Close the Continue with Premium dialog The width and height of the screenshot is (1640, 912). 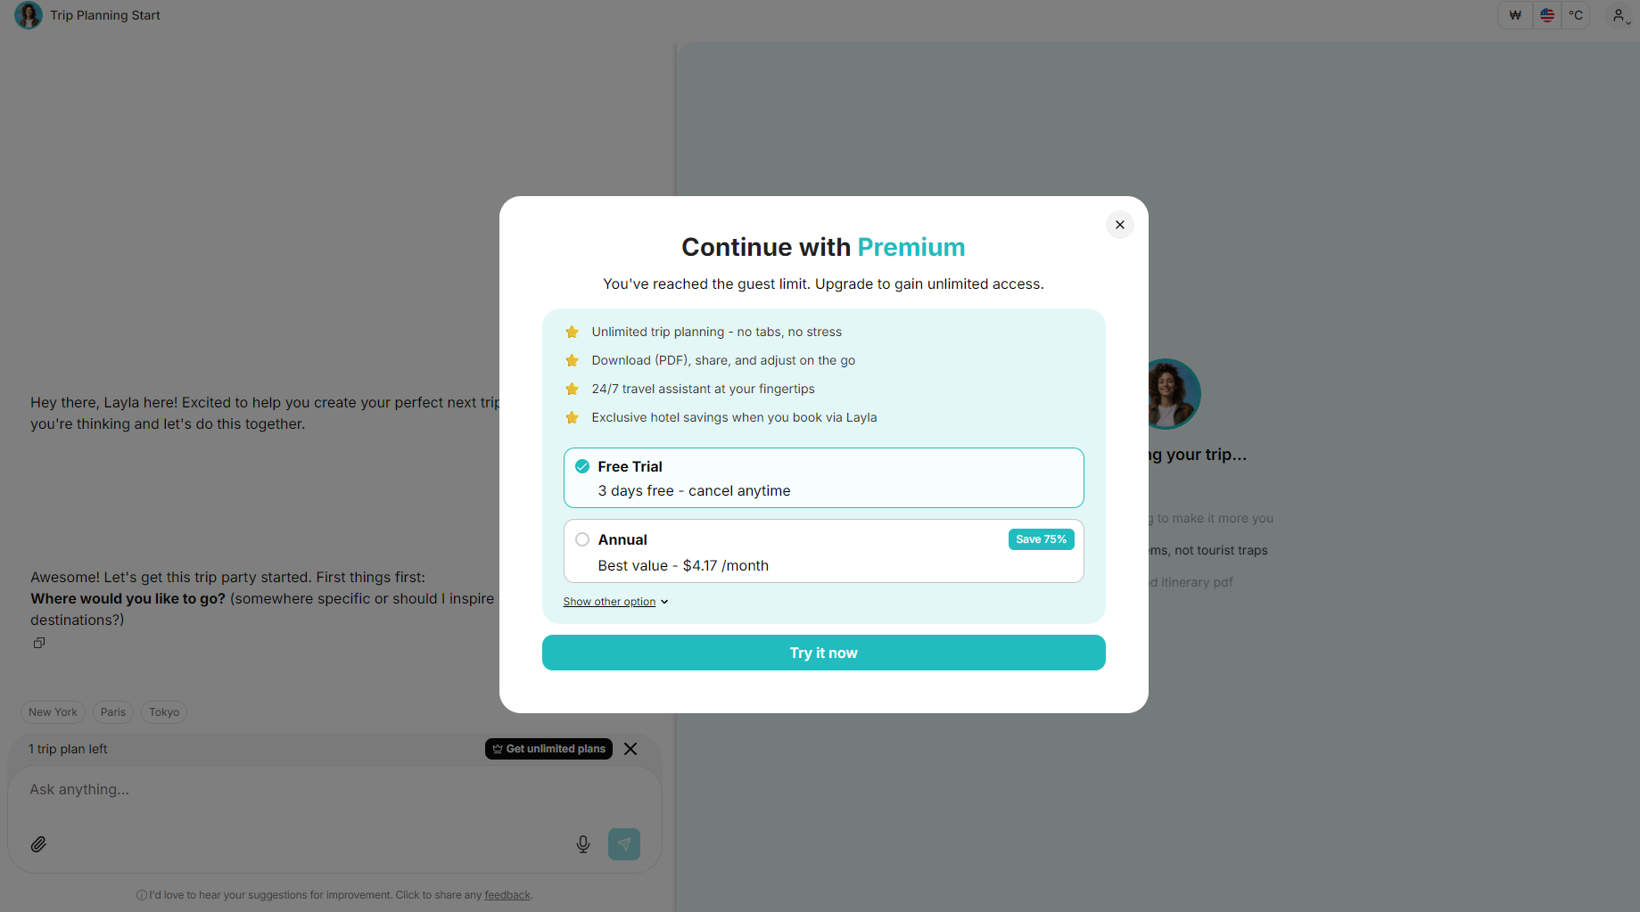coord(1119,225)
